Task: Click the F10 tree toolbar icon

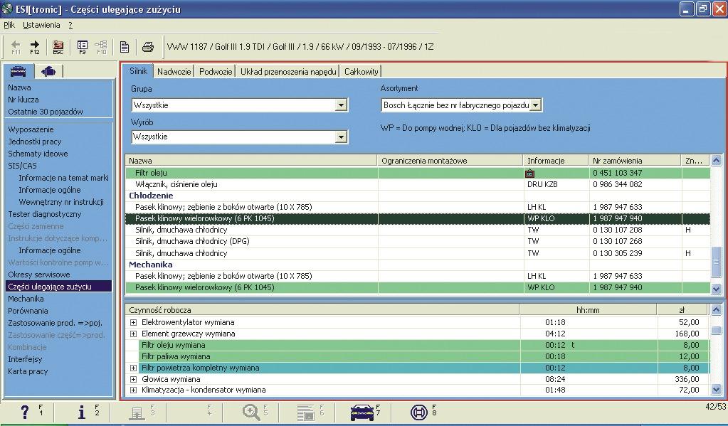Action: click(x=101, y=46)
